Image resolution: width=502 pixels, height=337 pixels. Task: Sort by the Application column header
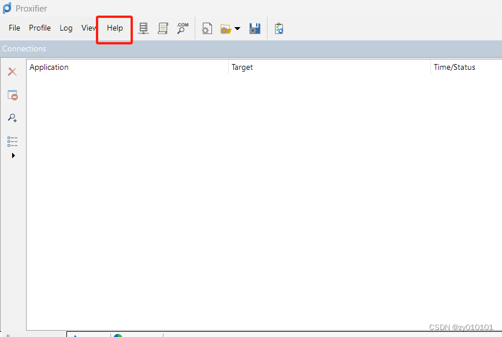click(x=128, y=67)
